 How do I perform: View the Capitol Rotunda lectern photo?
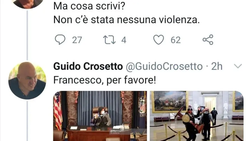click(197, 116)
